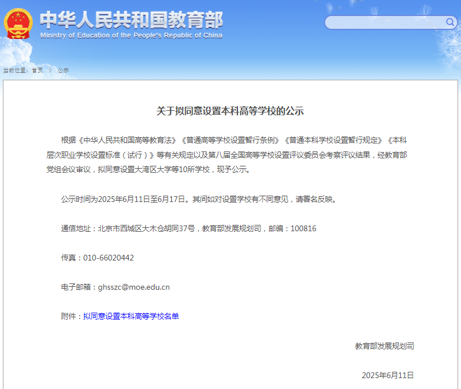The height and width of the screenshot is (389, 461).
Task: Click the article title 关于拟同意设置本科高等学校的公示
Action: point(230,111)
